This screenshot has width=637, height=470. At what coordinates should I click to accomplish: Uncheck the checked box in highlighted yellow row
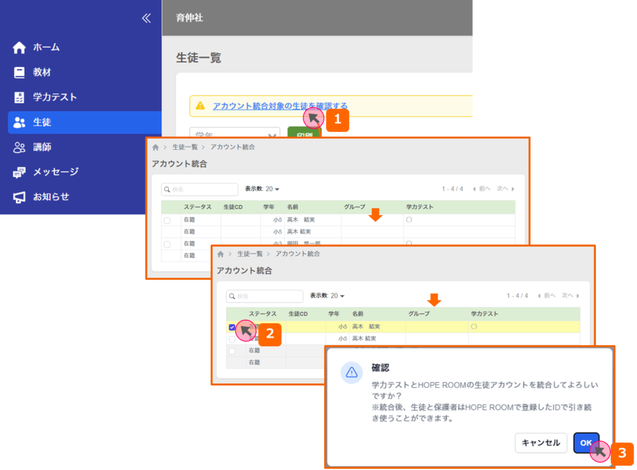click(x=232, y=327)
